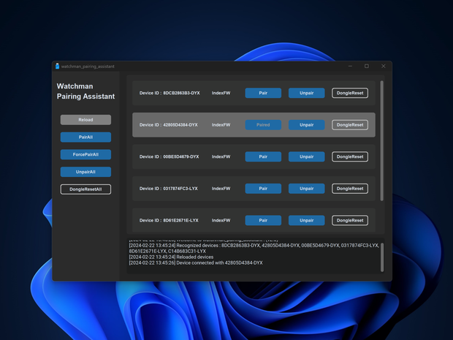453x340 pixels.
Task: Click DongleReset for device 42805D4384-DYX
Action: [350, 125]
